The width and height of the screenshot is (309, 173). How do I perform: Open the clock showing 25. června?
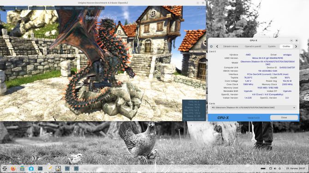coord(296,168)
